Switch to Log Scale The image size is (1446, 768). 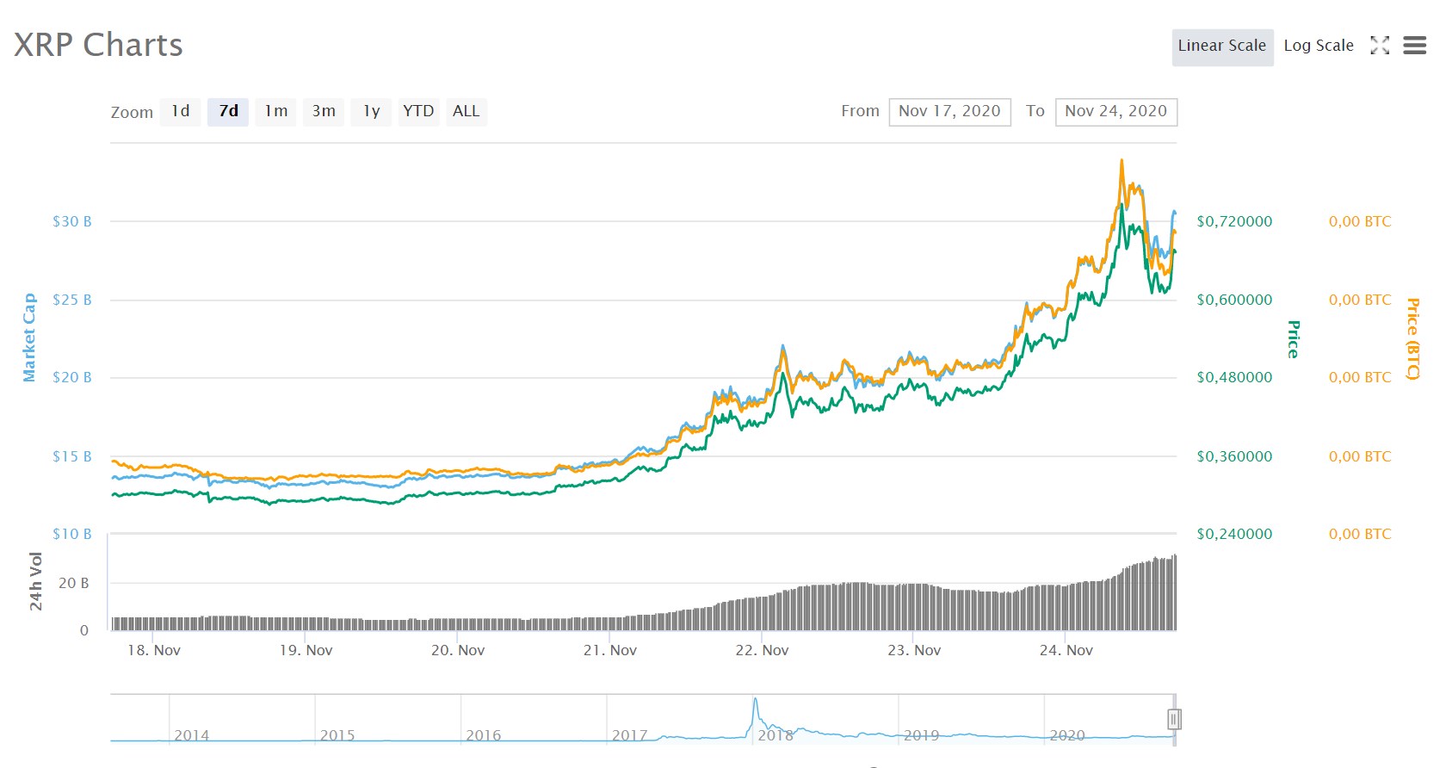click(1319, 46)
